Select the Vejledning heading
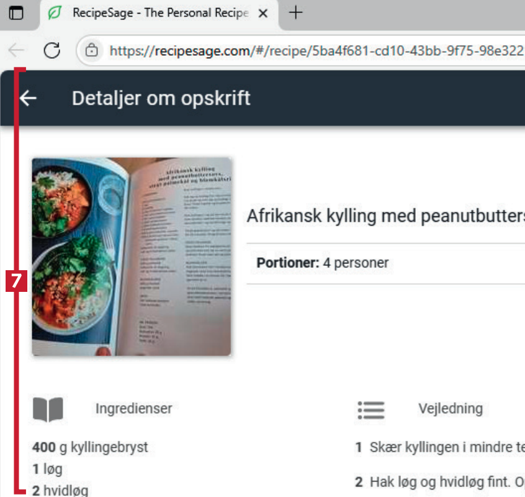525x497 pixels. click(x=451, y=409)
